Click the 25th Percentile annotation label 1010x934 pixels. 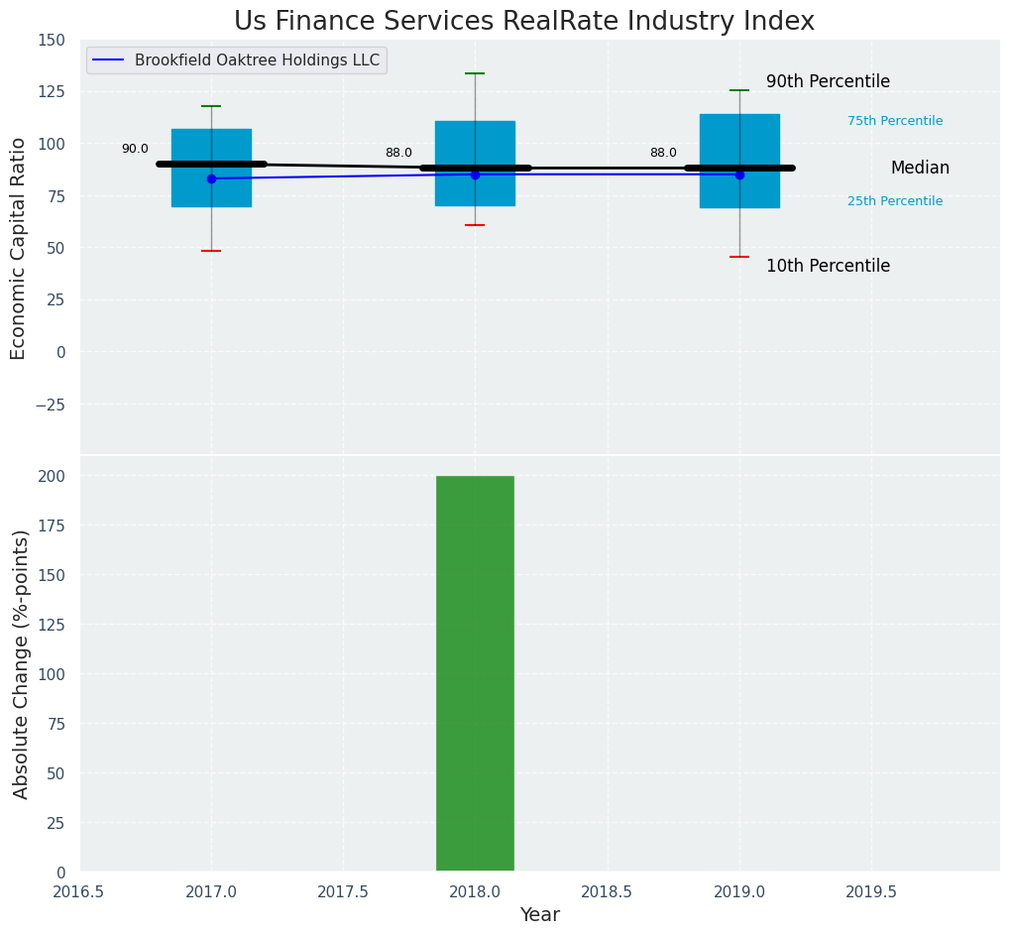(895, 201)
